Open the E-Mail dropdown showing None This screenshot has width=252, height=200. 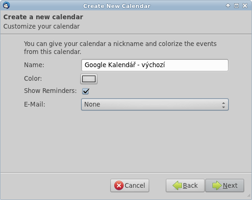coord(155,105)
